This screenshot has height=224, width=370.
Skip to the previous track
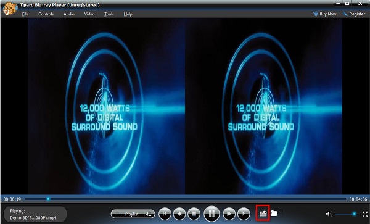(x=165, y=214)
